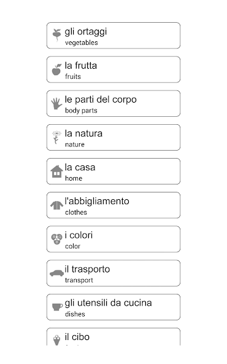Viewport: 227px width, 364px height.
Task: Tap the car transport icon
Action: click(56, 273)
